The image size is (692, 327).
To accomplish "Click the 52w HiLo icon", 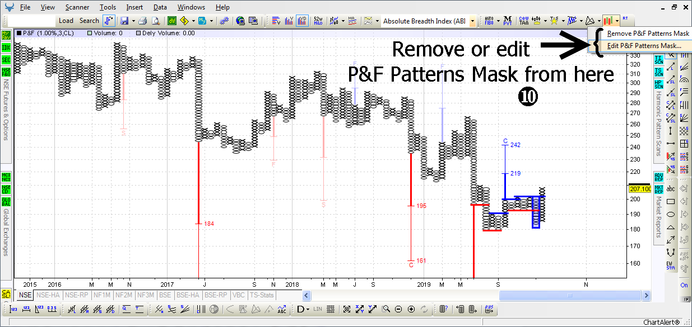I will pos(317,21).
